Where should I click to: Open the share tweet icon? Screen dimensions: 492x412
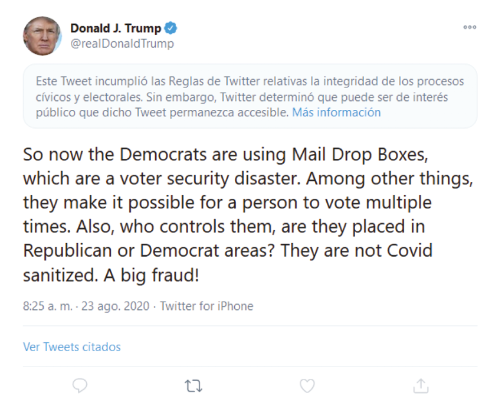420,385
